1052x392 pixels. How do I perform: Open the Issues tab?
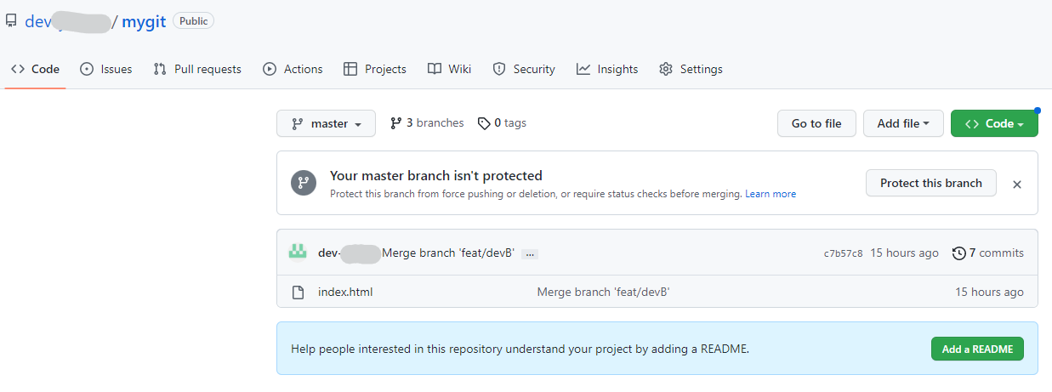[x=106, y=69]
